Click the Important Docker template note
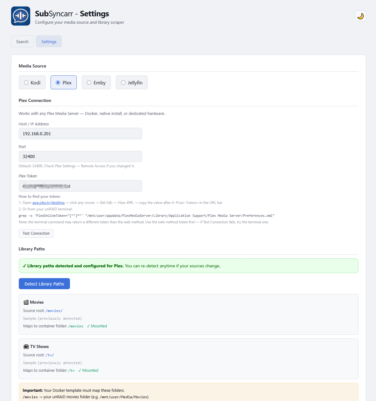 (188, 392)
